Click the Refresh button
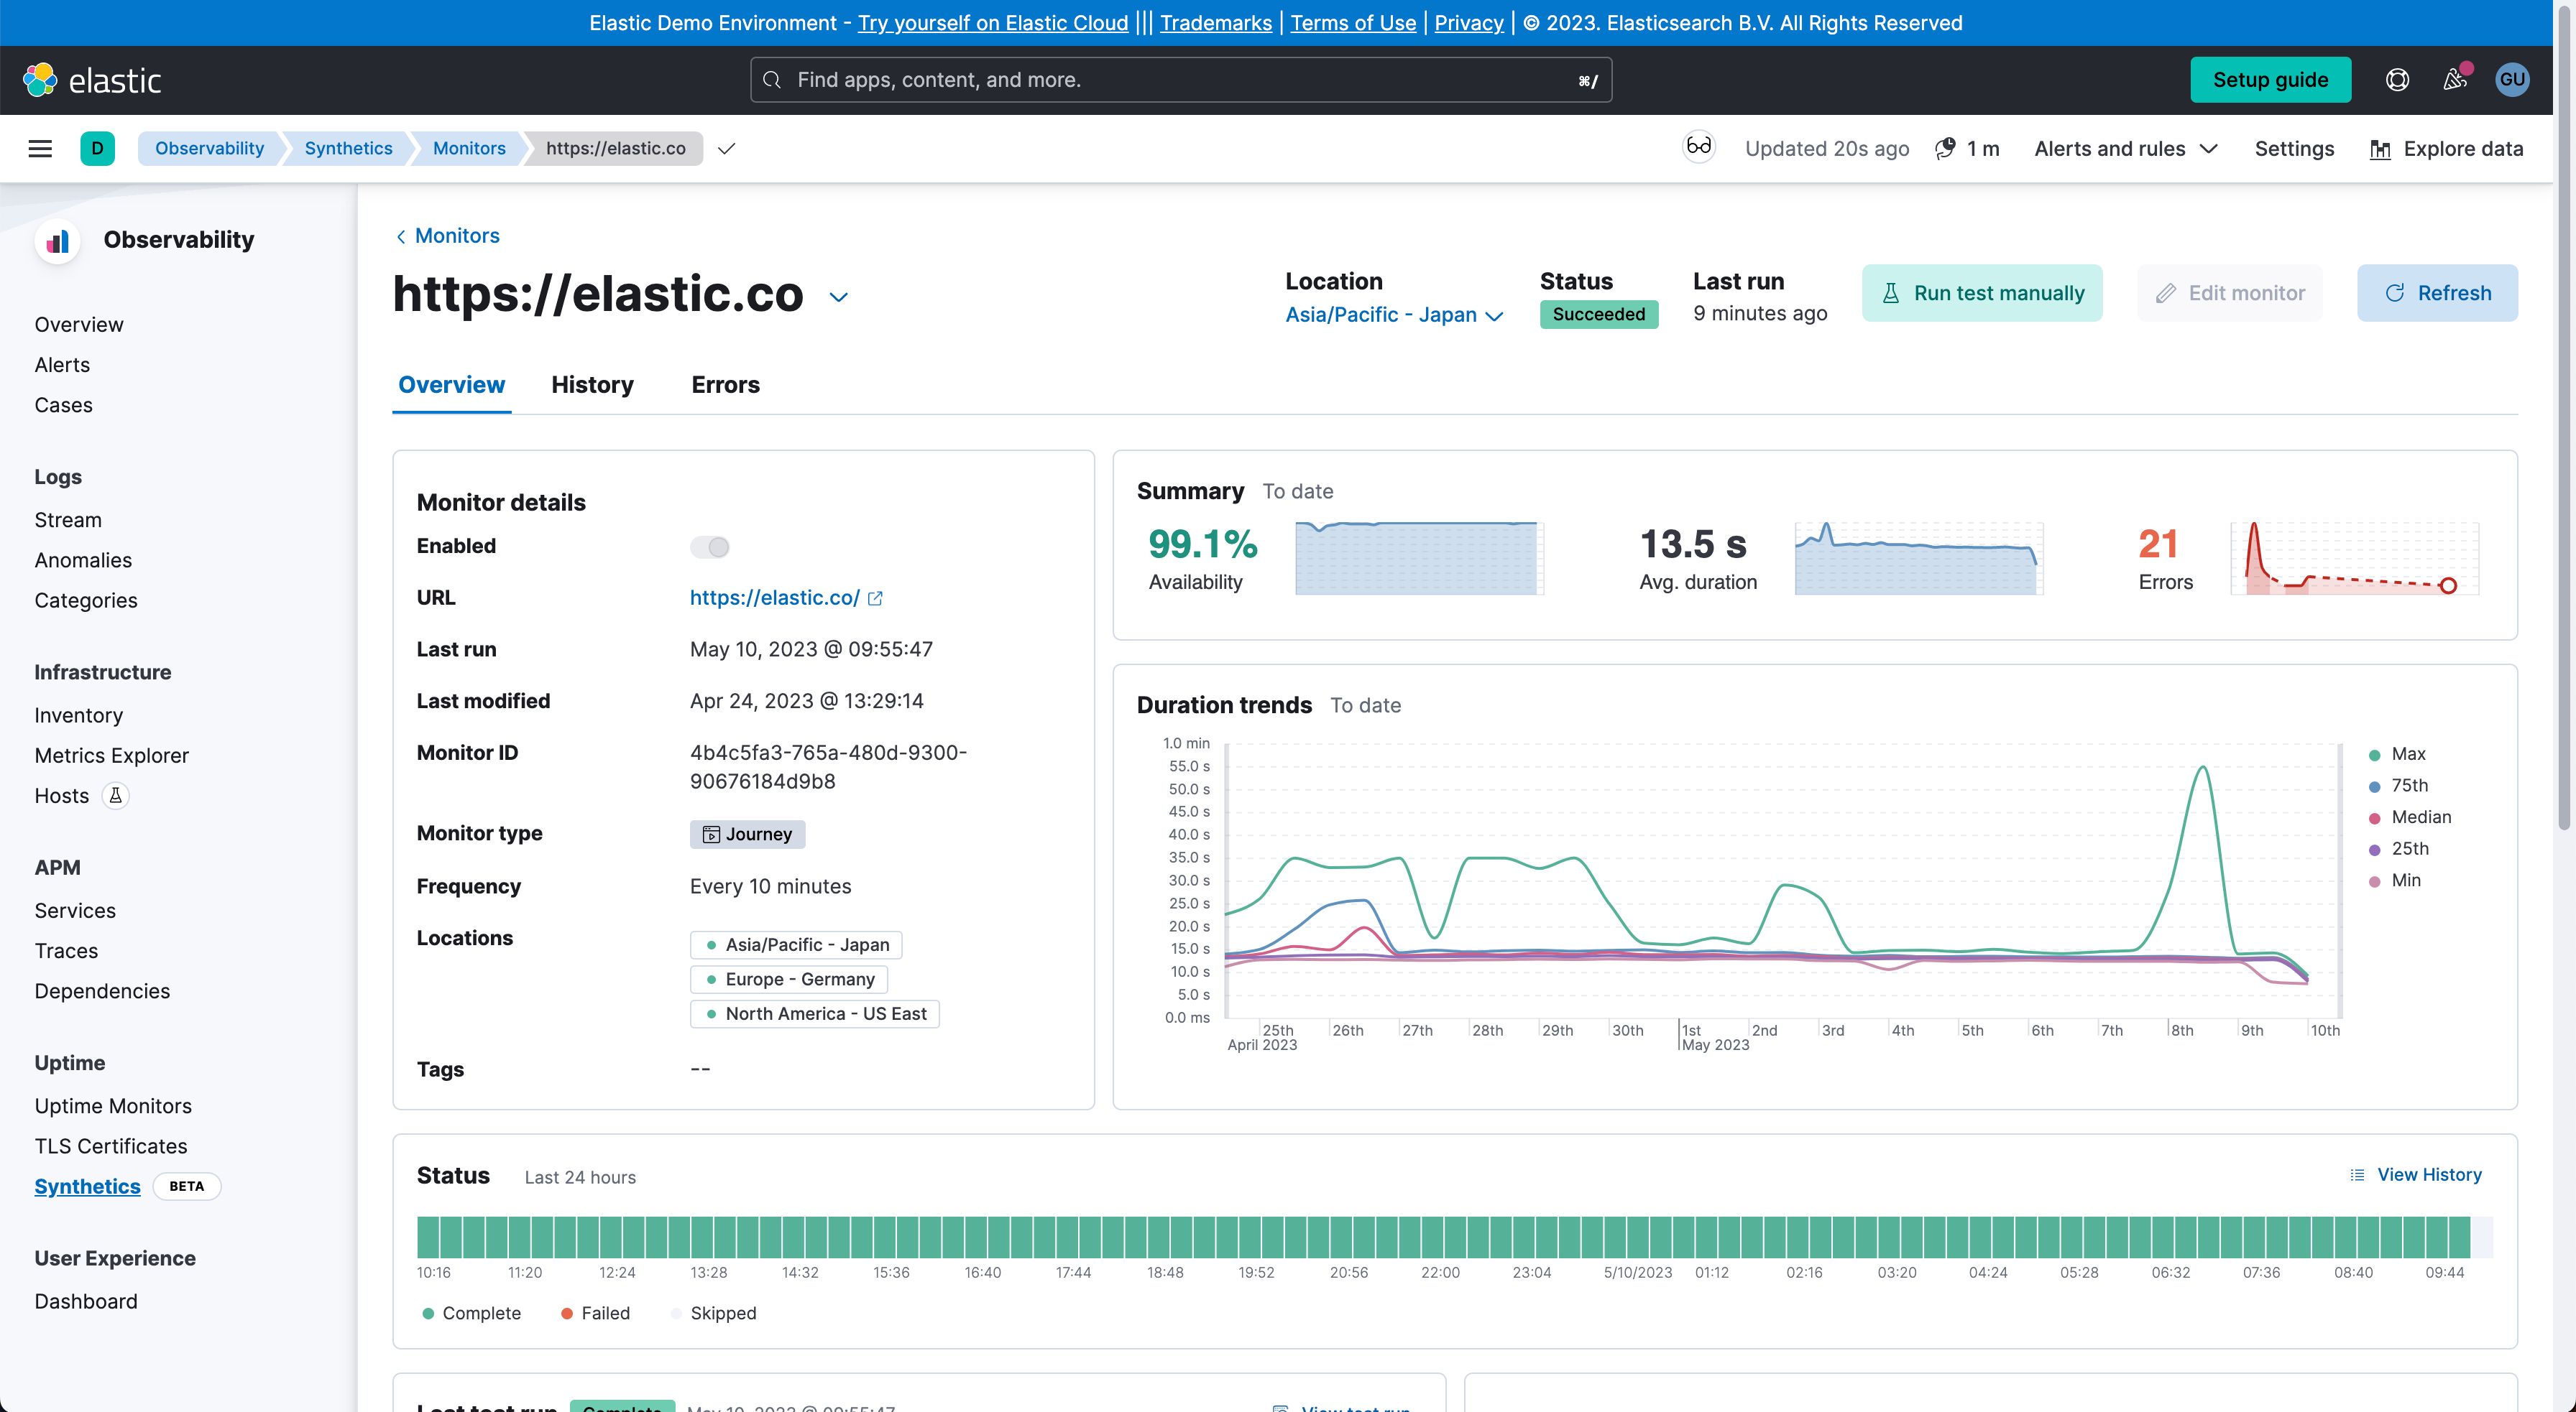This screenshot has width=2576, height=1412. pos(2437,293)
